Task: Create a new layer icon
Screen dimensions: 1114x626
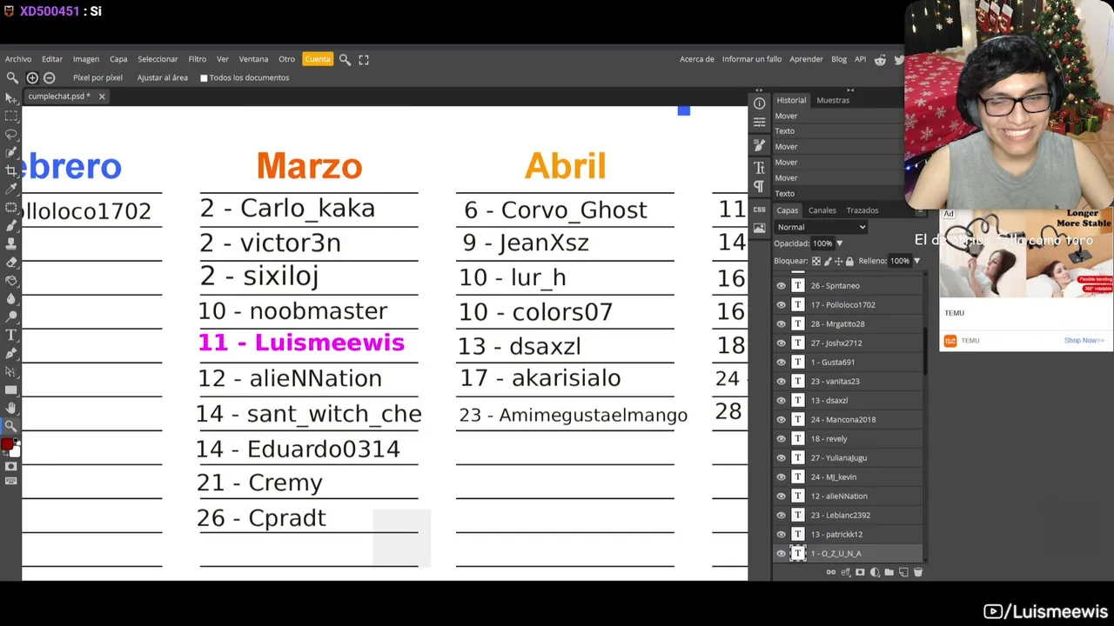Action: [903, 572]
